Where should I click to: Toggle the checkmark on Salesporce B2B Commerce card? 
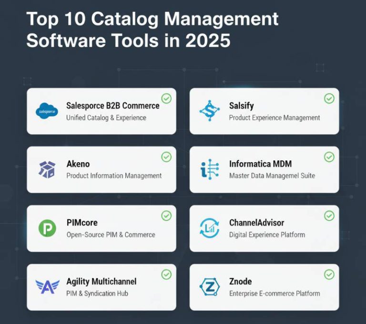[166, 98]
